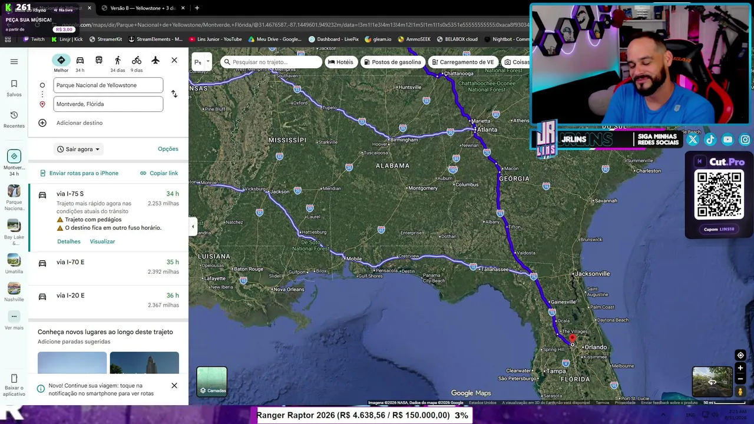Select the via I-70 E route
754x424 pixels.
click(x=108, y=267)
